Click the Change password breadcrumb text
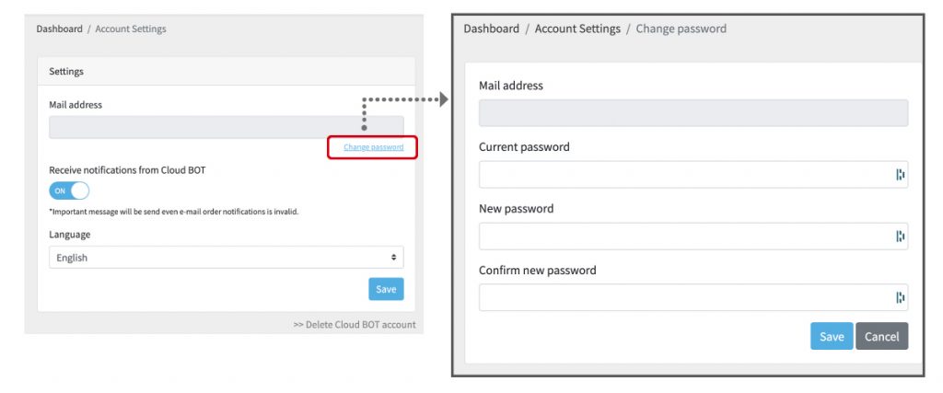Viewport: 943px width, 393px height. (x=681, y=29)
